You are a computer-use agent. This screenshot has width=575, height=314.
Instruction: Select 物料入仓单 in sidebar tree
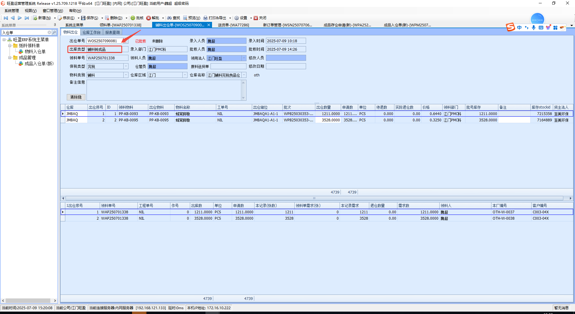click(35, 52)
